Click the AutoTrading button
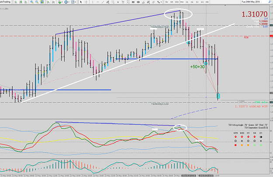Screen dimensions: 273x177 click(5, 2)
